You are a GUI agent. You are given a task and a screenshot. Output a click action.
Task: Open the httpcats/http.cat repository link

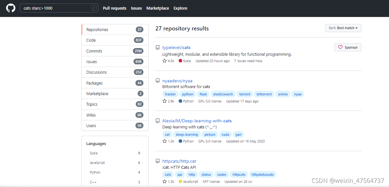pyautogui.click(x=179, y=161)
